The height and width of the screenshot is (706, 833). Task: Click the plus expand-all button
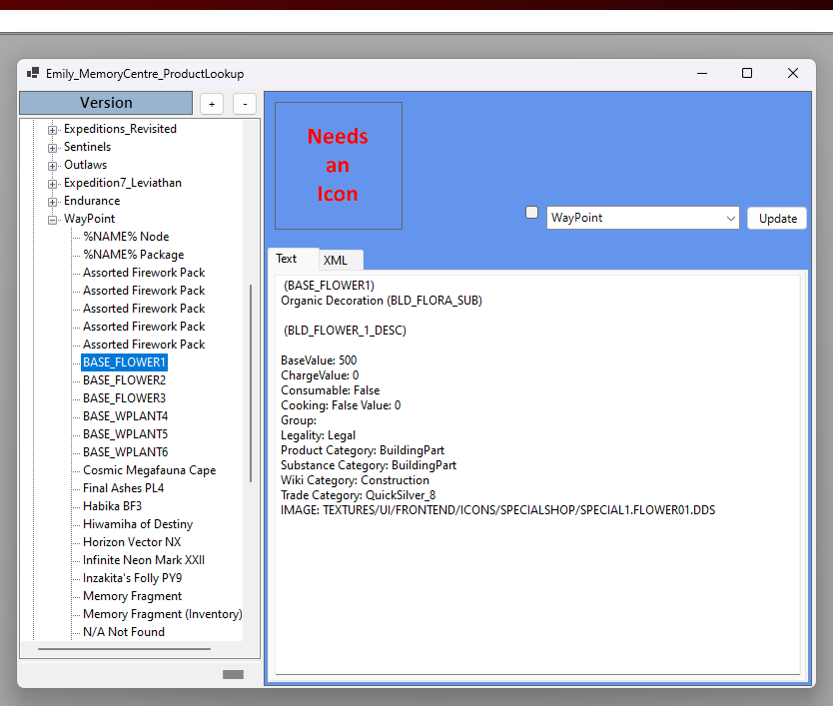tap(212, 104)
